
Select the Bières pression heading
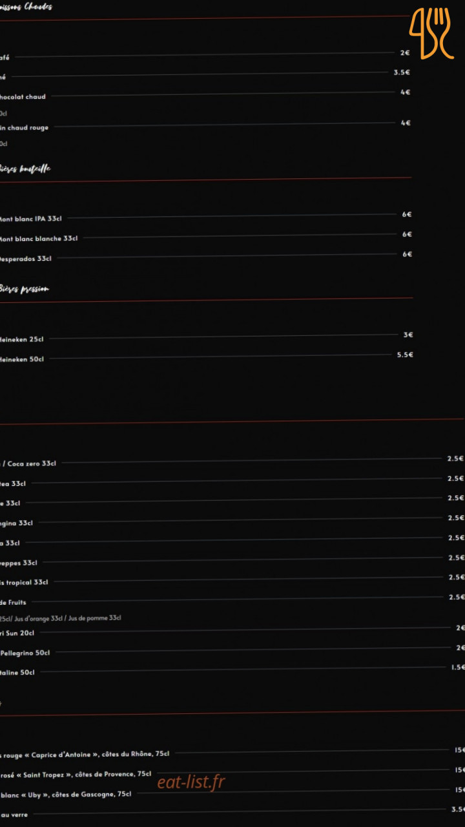click(x=24, y=289)
